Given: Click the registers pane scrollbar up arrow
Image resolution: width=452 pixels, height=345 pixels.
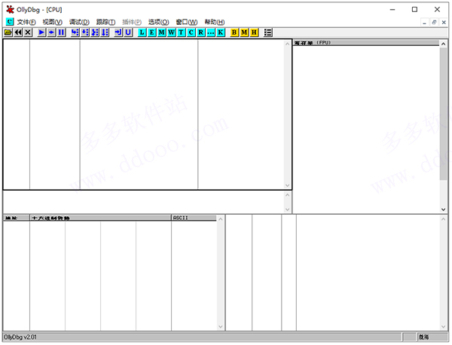Looking at the screenshot, I should 443,44.
